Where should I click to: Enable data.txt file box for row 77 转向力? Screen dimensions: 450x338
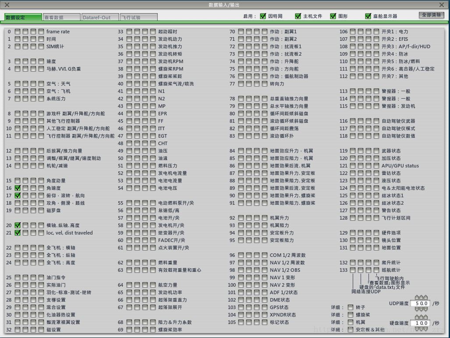pos(248,84)
